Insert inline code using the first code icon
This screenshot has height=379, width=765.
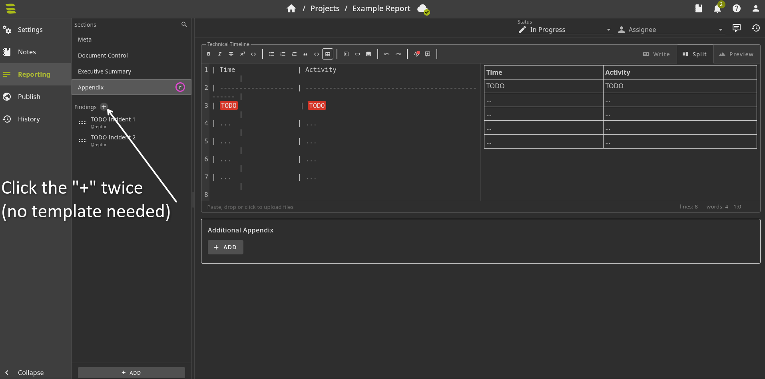click(253, 54)
